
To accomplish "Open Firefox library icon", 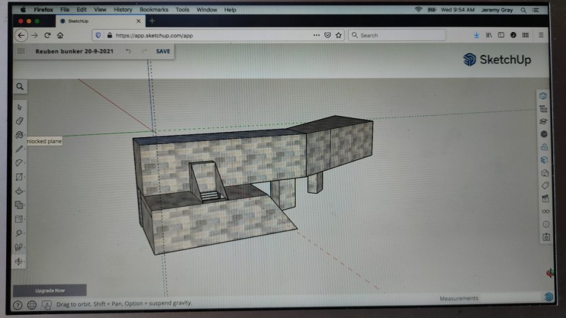I will (489, 35).
